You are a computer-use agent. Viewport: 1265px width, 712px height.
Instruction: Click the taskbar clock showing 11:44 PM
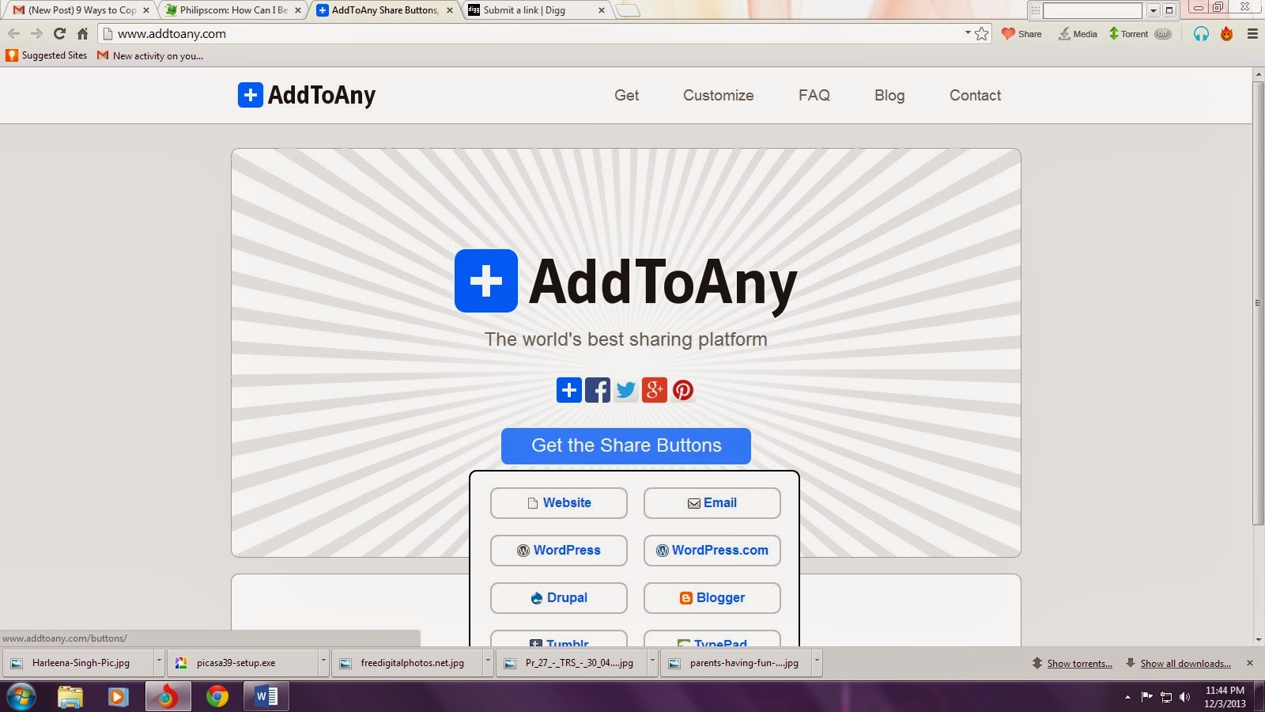tap(1225, 697)
